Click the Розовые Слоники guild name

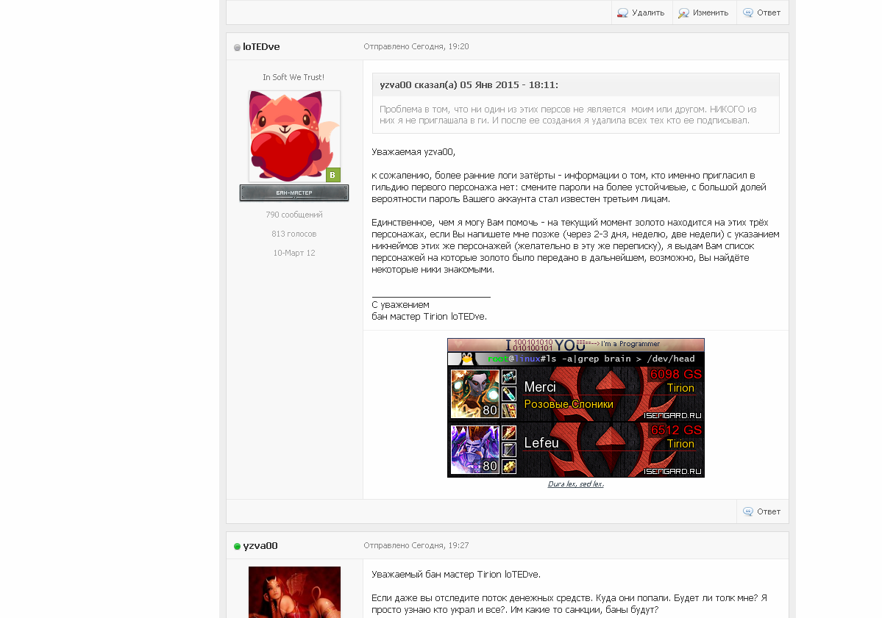(x=569, y=404)
